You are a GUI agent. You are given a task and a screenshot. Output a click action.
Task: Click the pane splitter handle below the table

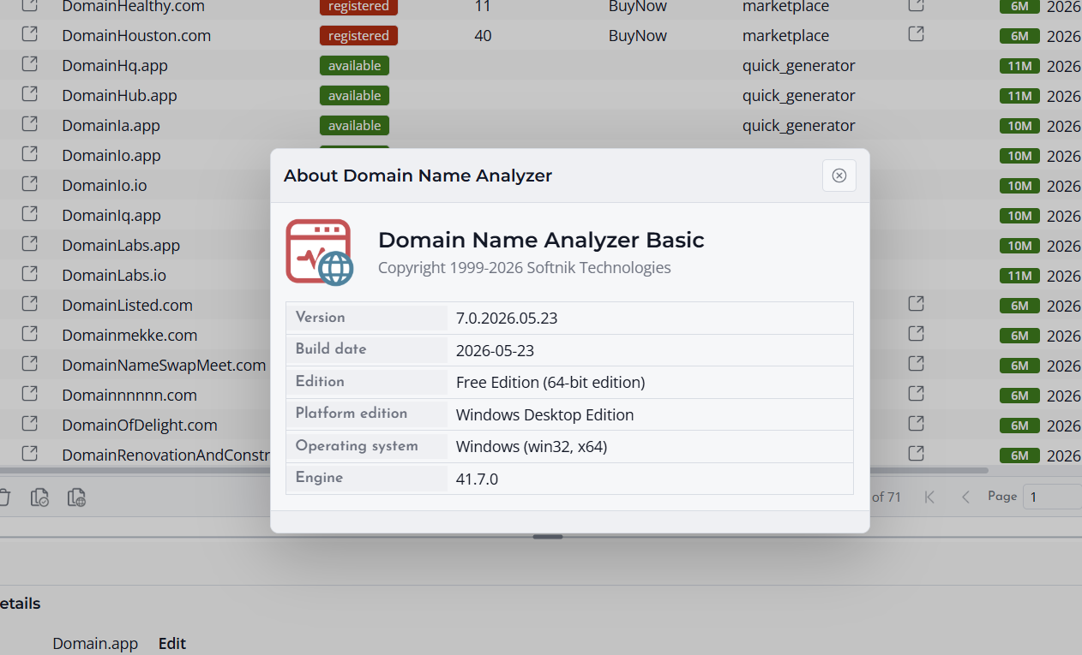548,537
